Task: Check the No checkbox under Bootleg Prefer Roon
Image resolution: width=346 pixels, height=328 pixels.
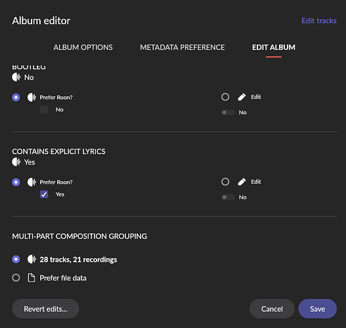Action: click(x=44, y=110)
